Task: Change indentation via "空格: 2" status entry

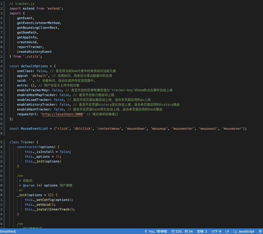Action: (x=202, y=231)
